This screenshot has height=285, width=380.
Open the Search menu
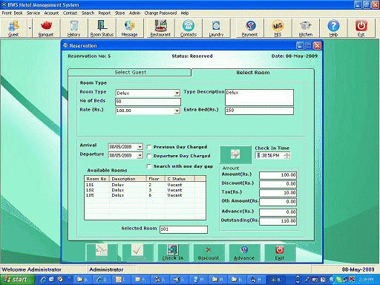point(88,13)
